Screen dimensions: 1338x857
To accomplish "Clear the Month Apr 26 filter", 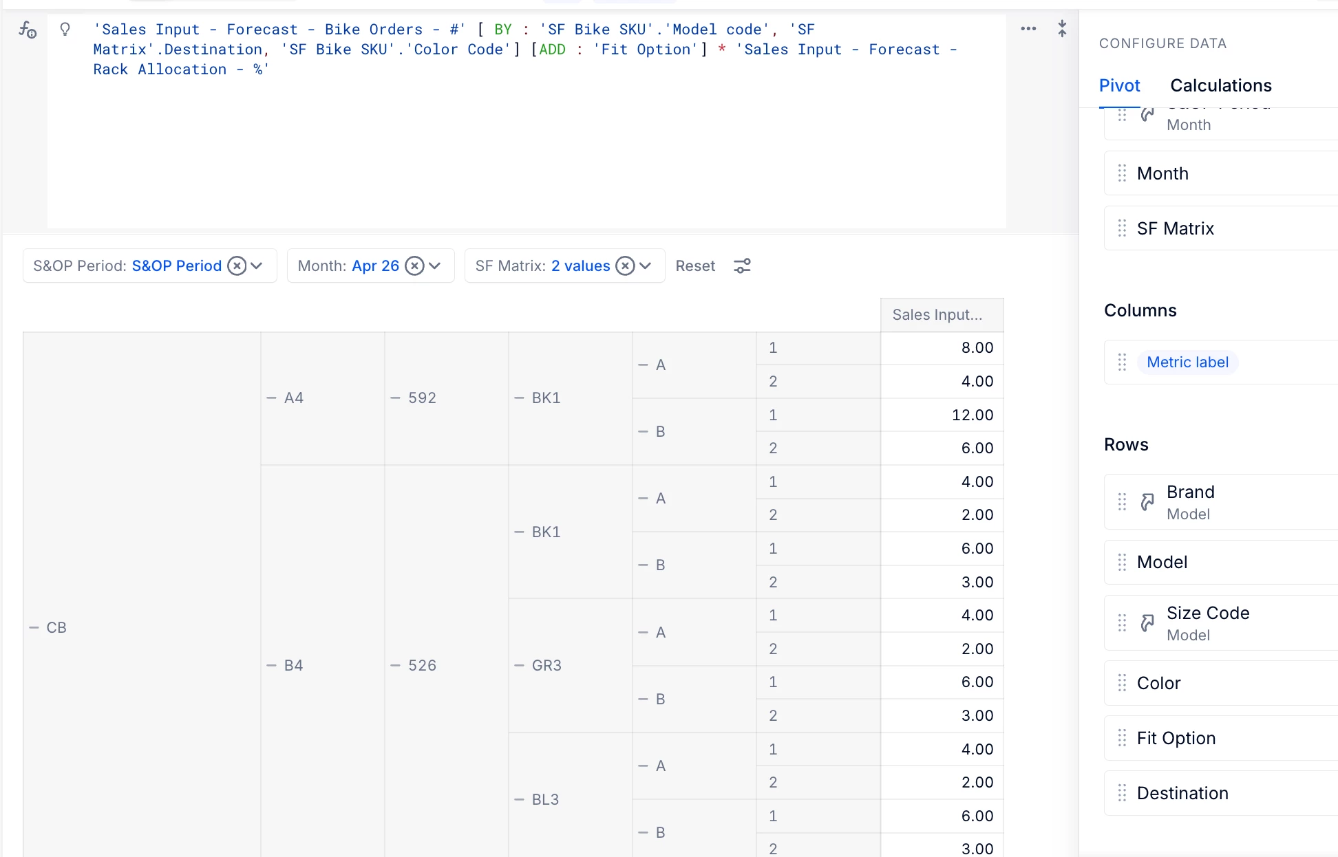I will click(x=414, y=266).
